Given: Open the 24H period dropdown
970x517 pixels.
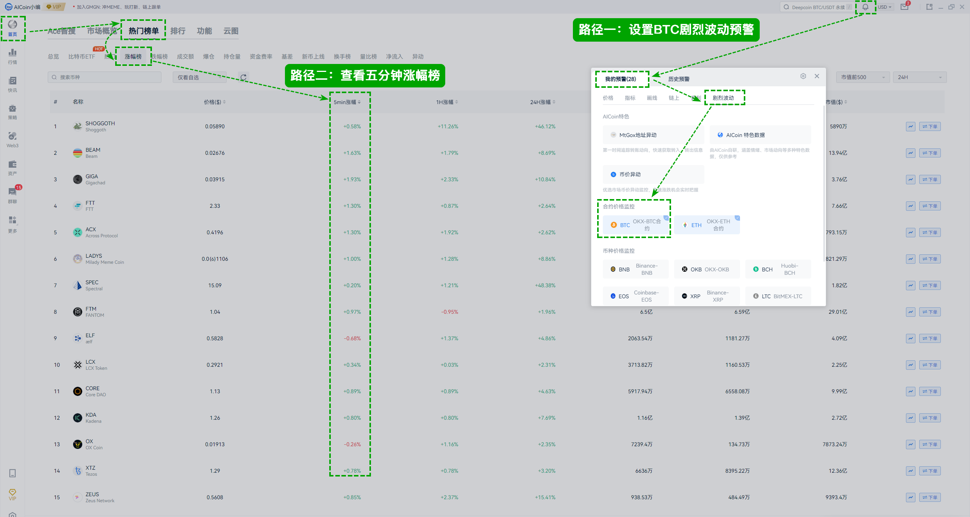Looking at the screenshot, I should (x=920, y=77).
